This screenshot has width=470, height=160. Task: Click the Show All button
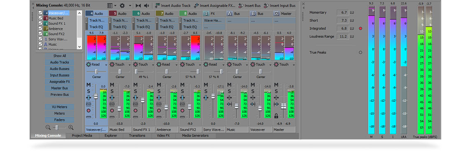click(59, 56)
